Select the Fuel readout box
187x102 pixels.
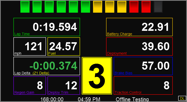64,46
